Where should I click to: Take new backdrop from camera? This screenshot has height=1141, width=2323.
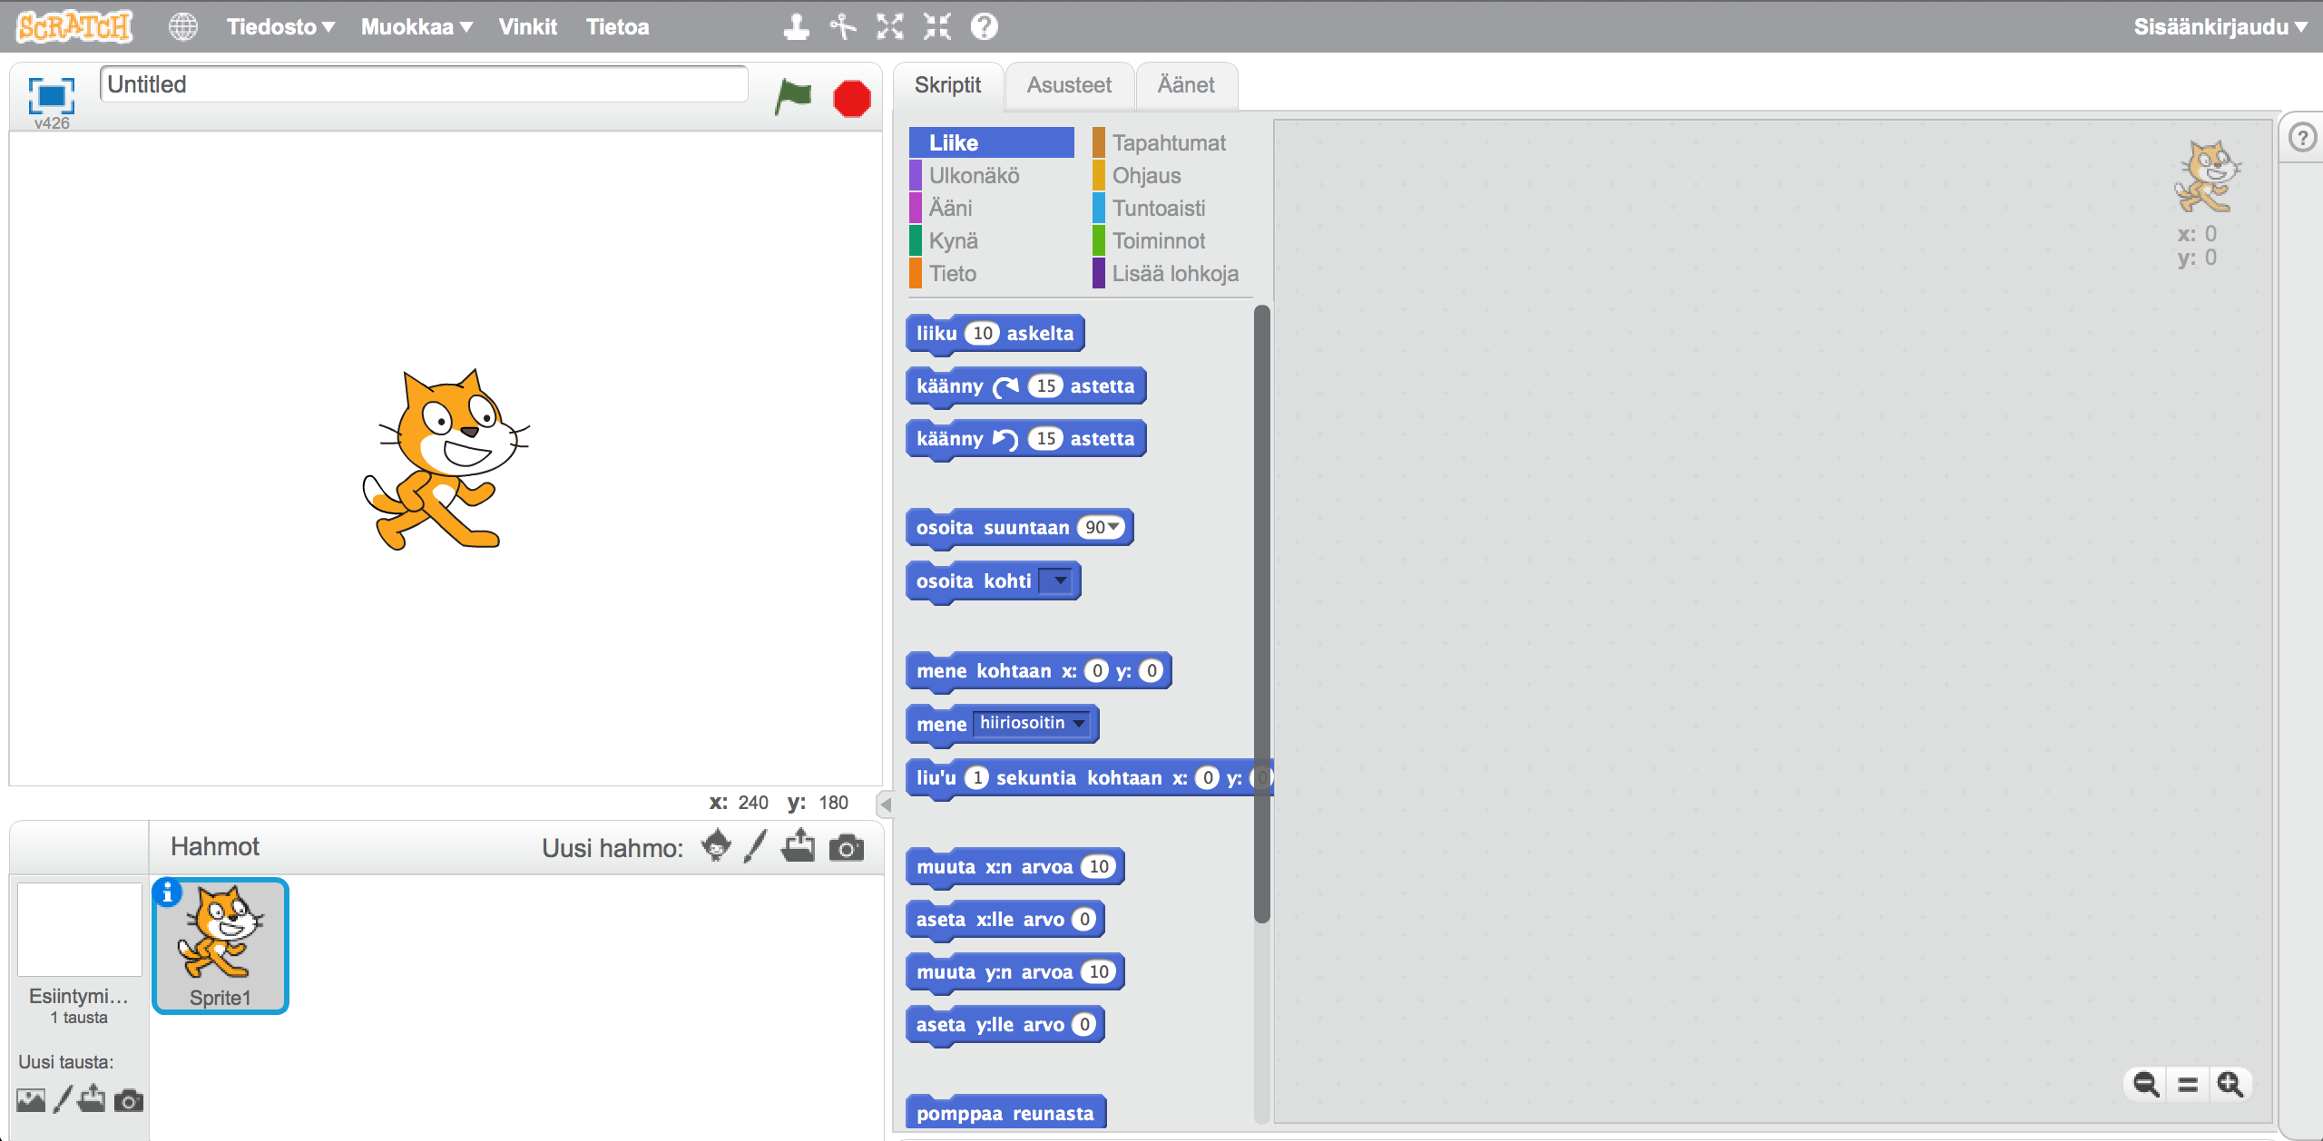(129, 1100)
